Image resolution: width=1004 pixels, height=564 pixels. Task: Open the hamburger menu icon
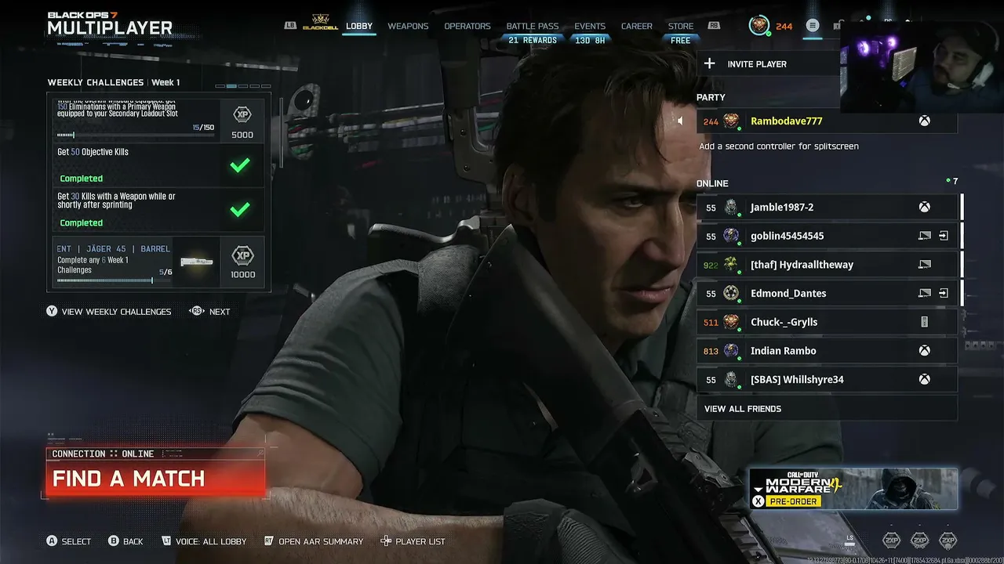[x=813, y=26]
